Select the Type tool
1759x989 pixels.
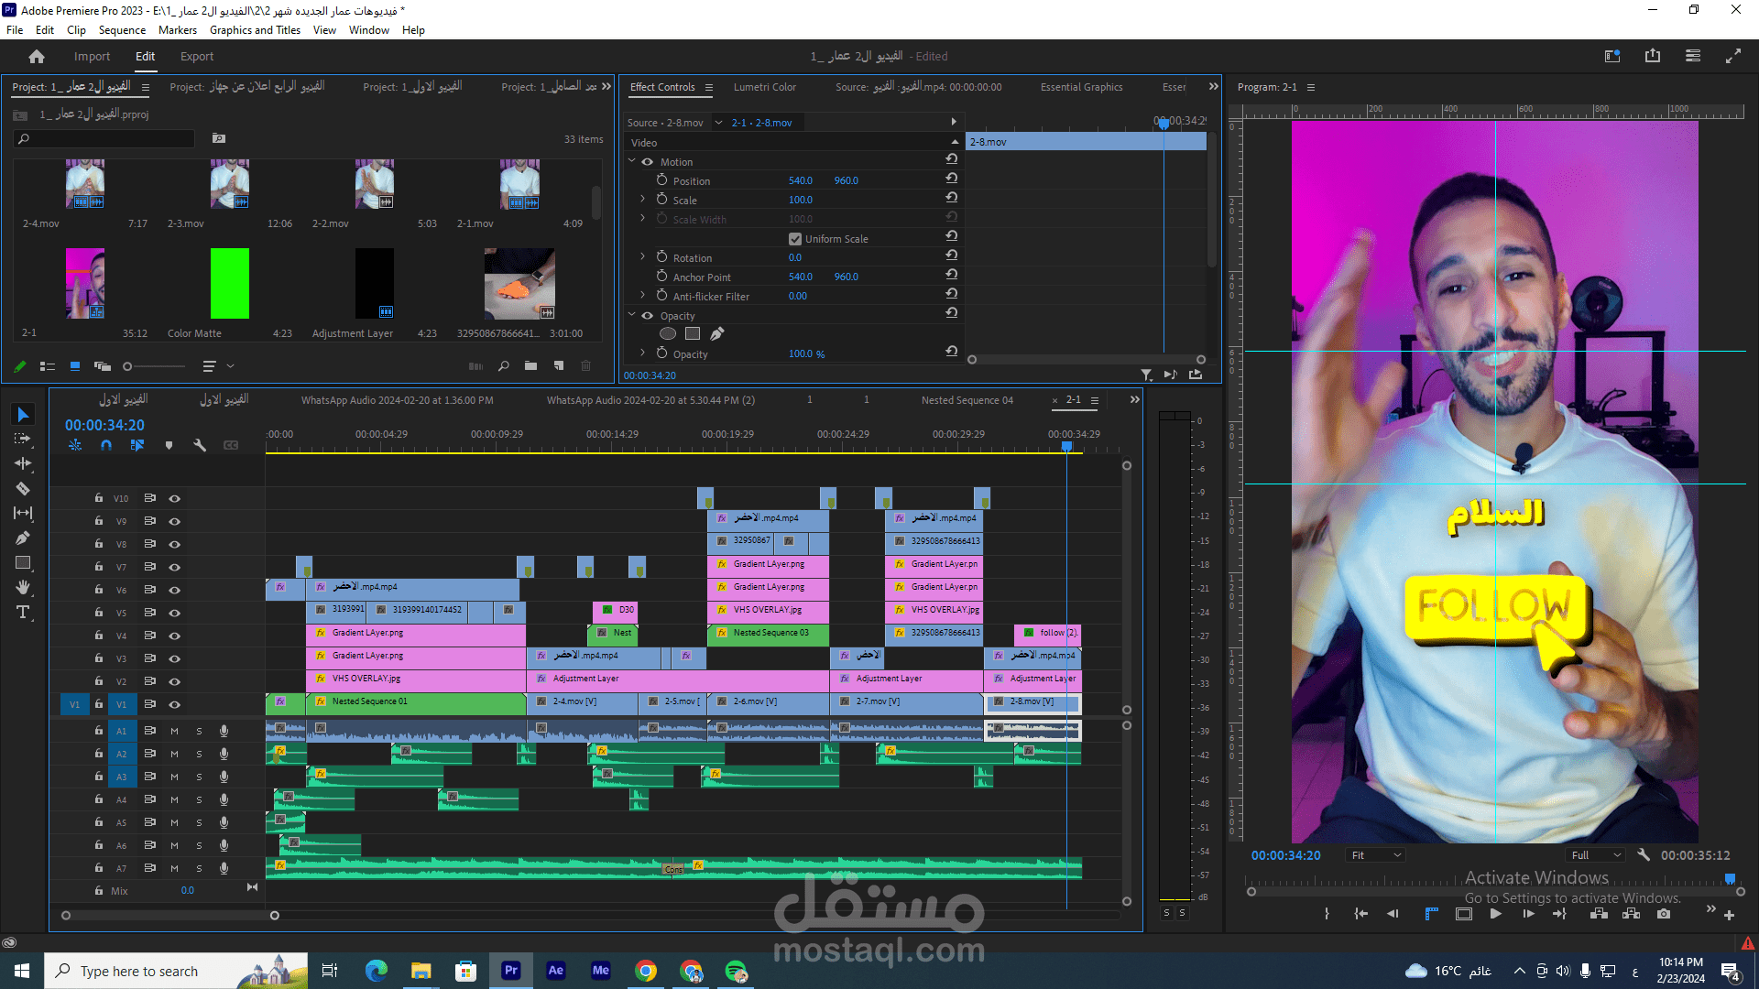23,613
